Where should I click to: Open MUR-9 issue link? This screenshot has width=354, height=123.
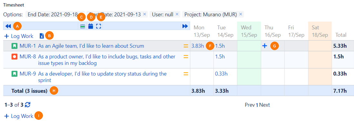click(x=27, y=74)
